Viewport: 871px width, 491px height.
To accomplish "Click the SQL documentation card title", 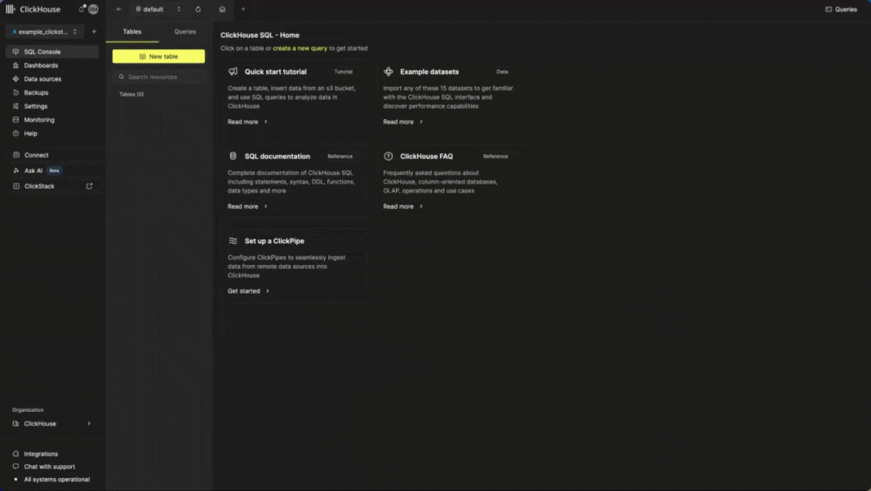I will (x=277, y=156).
